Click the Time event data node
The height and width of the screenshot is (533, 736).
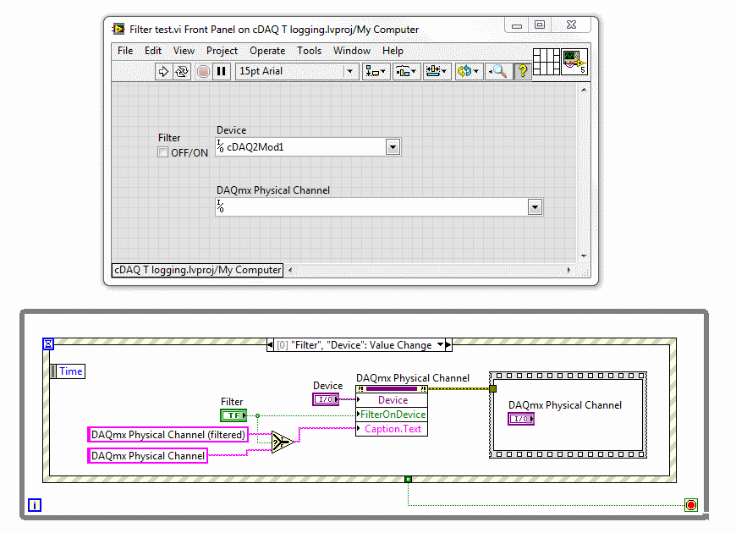[68, 371]
